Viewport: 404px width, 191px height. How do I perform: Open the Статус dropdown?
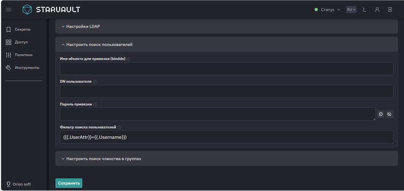point(328,10)
